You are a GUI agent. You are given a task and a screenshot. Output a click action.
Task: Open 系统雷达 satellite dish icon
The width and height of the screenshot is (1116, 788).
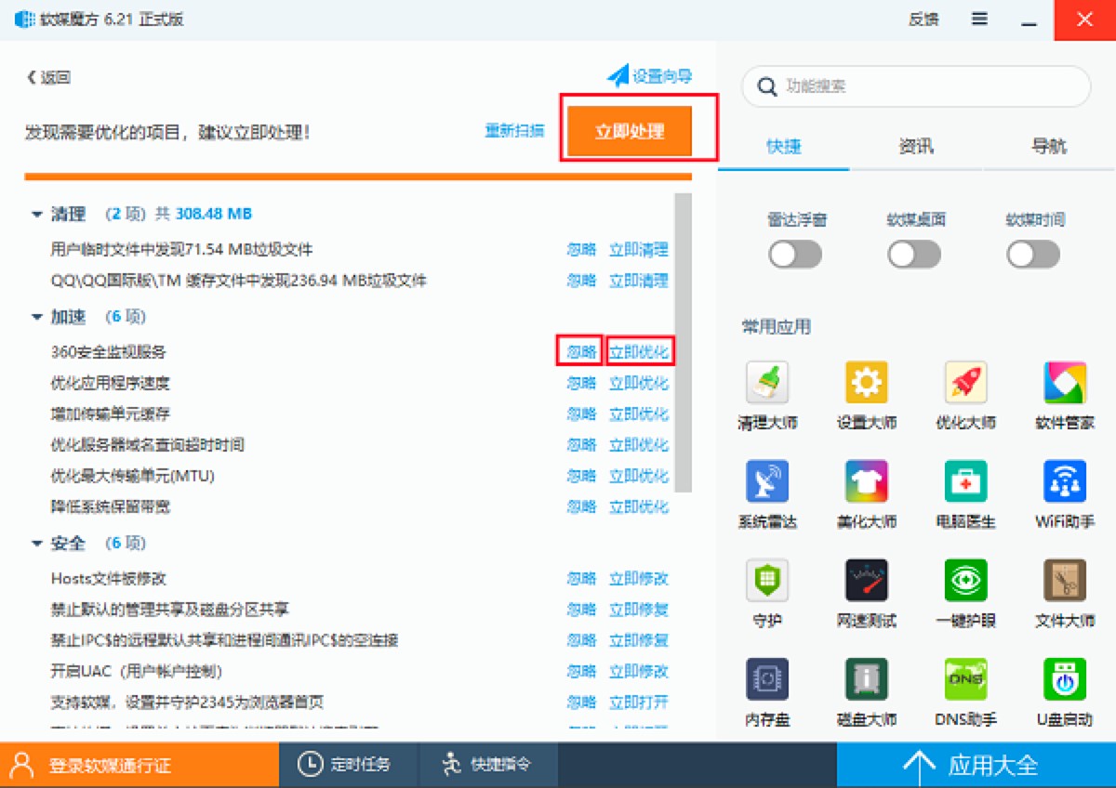click(767, 480)
